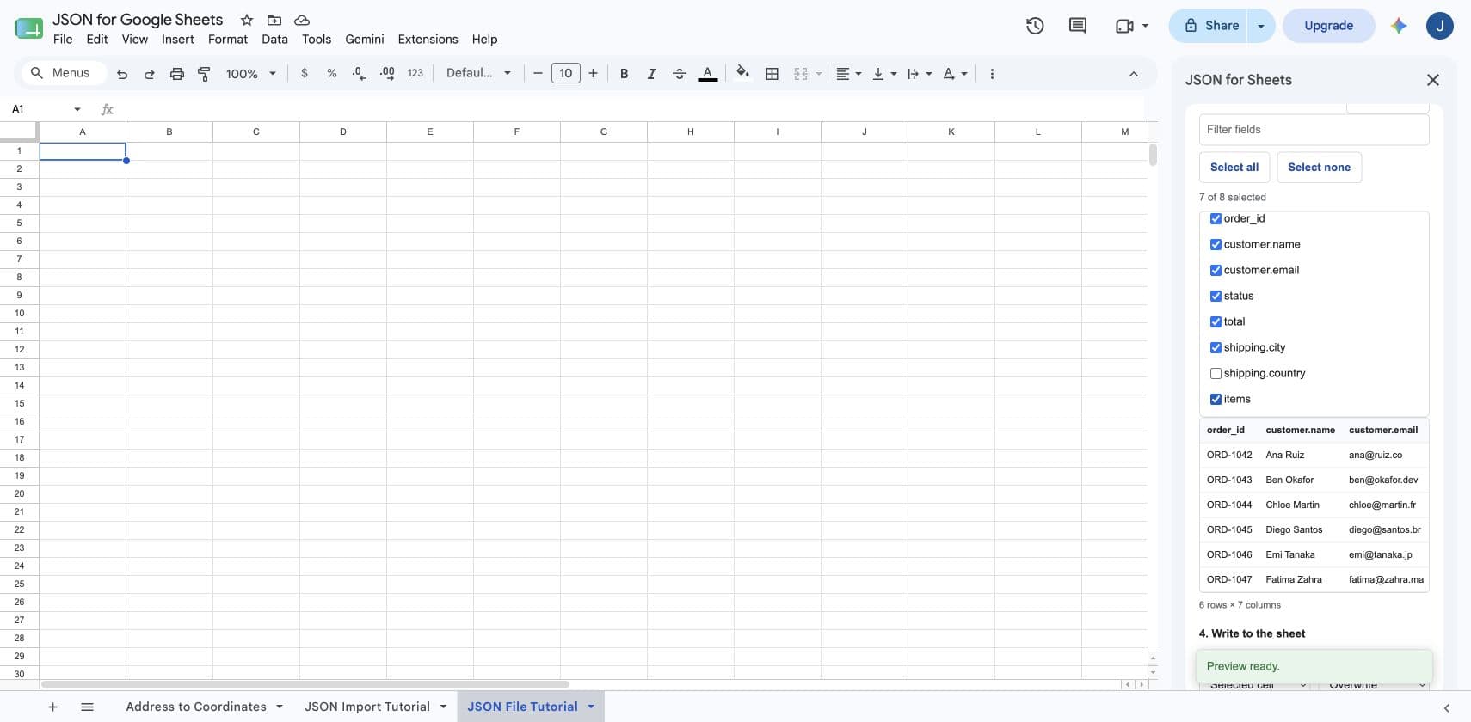Uncheck the total field checkbox
The width and height of the screenshot is (1471, 722).
[x=1216, y=321]
